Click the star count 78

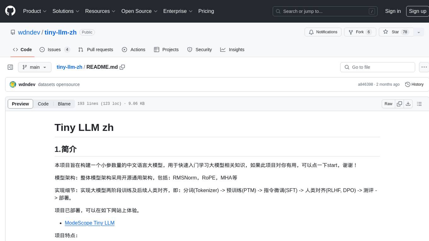coord(405,32)
